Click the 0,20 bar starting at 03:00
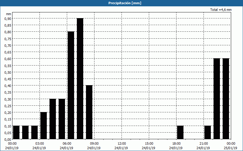243x151 pixels. click(x=44, y=126)
